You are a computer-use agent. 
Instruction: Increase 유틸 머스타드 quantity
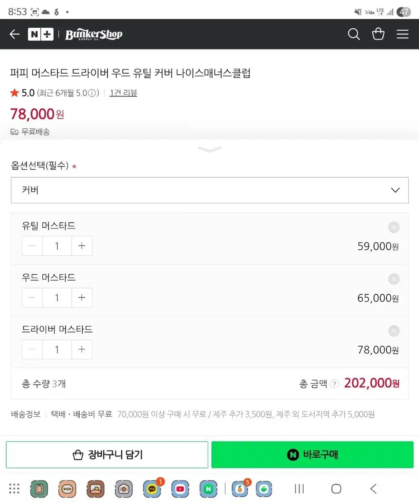tap(82, 246)
